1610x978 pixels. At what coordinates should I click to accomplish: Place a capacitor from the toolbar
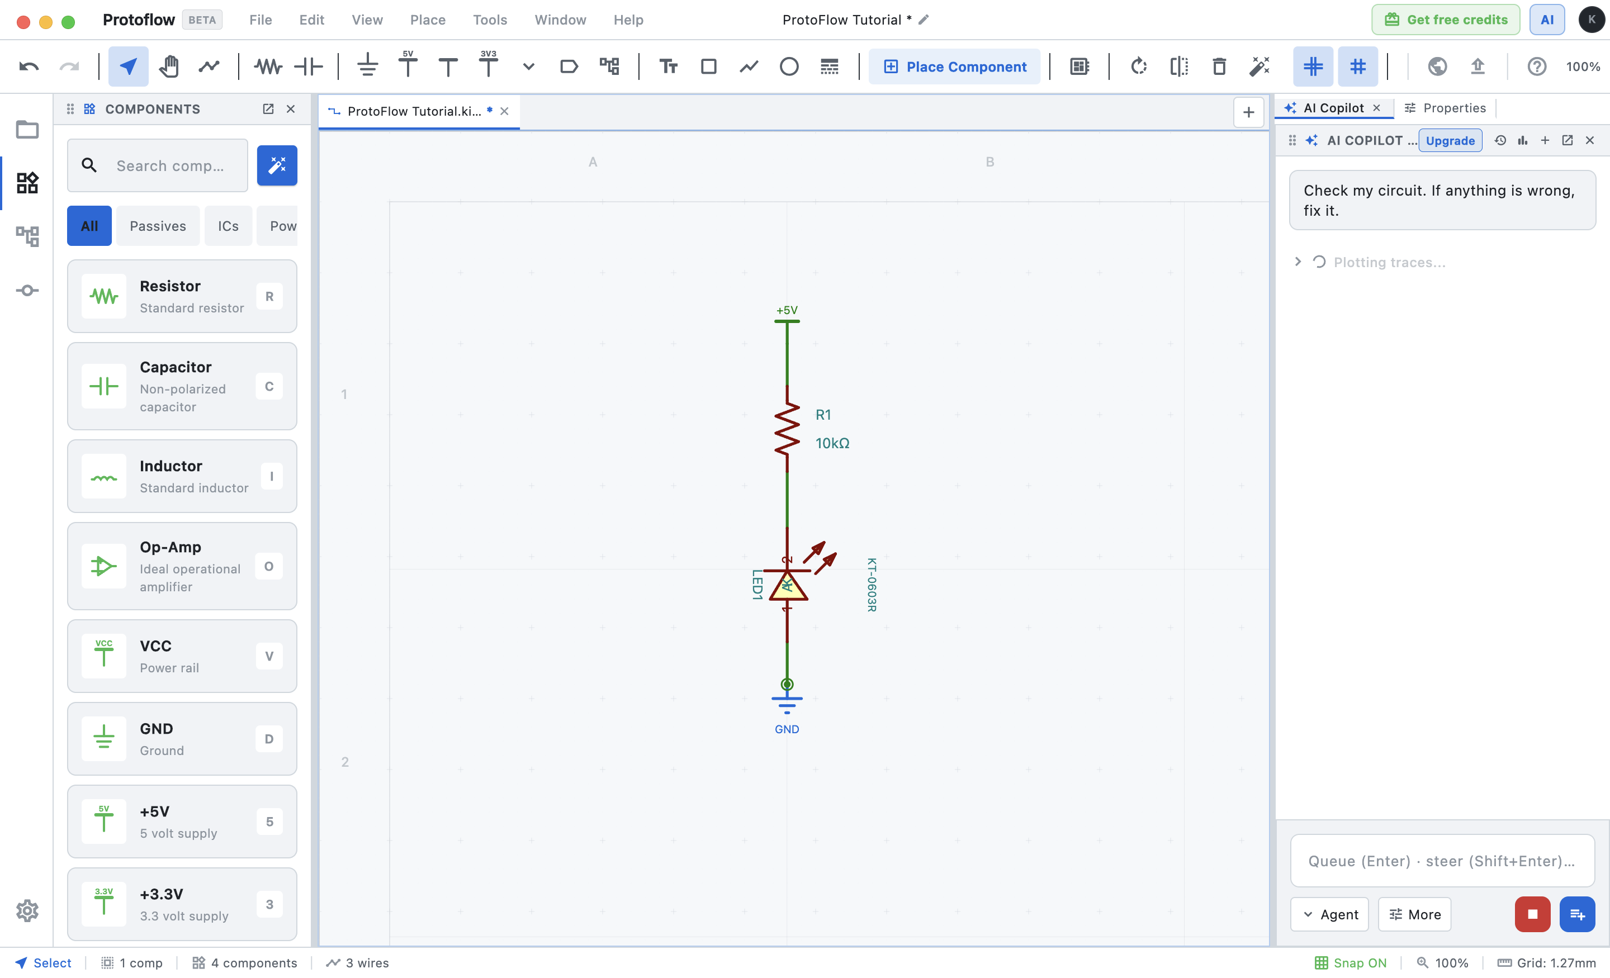pos(309,67)
